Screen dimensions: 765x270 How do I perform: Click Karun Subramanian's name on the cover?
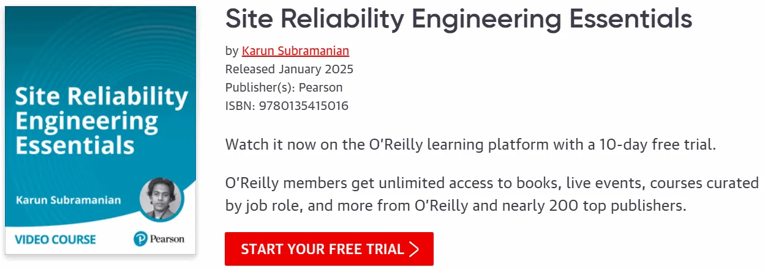point(69,200)
